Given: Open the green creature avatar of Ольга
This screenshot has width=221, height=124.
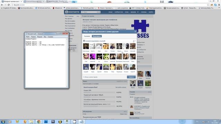Looking at the screenshot, I should (106, 56).
